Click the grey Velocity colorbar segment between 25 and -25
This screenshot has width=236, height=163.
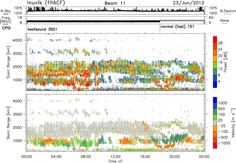point(215,123)
